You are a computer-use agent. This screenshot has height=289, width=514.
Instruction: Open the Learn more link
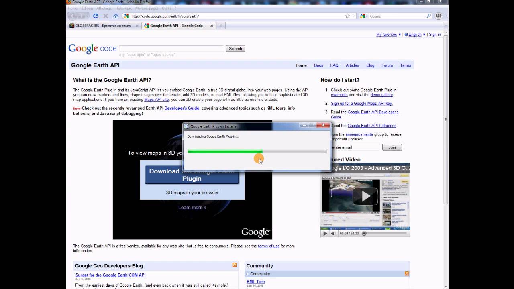[192, 208]
